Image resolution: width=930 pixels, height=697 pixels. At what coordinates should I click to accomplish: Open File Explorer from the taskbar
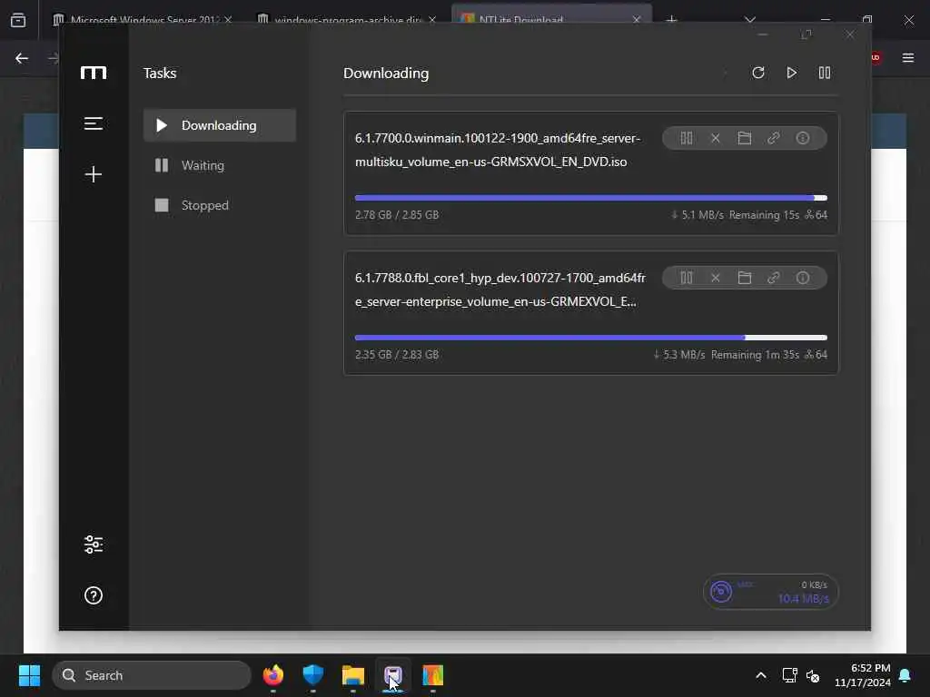pyautogui.click(x=353, y=675)
